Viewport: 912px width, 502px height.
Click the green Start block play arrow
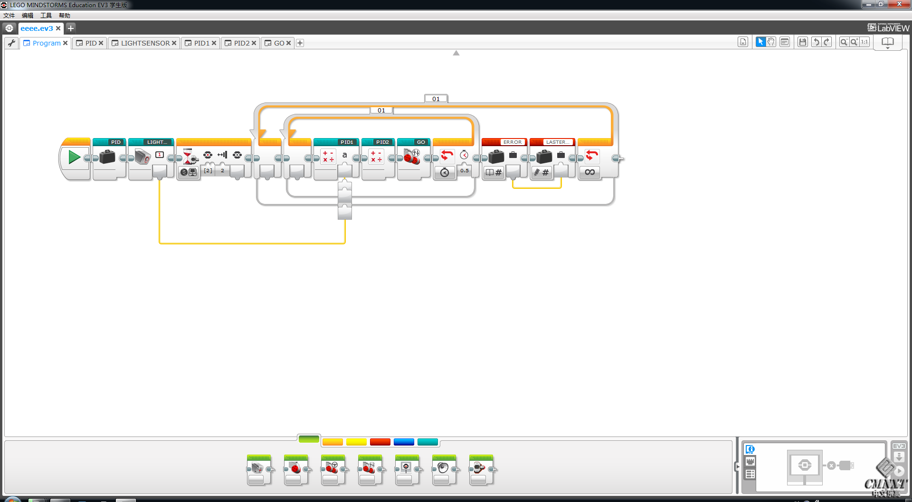pyautogui.click(x=74, y=157)
